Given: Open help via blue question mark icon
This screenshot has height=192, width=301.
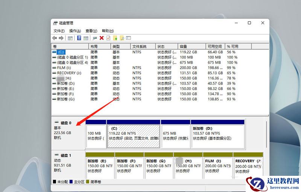Looking at the screenshot, I should [79, 38].
